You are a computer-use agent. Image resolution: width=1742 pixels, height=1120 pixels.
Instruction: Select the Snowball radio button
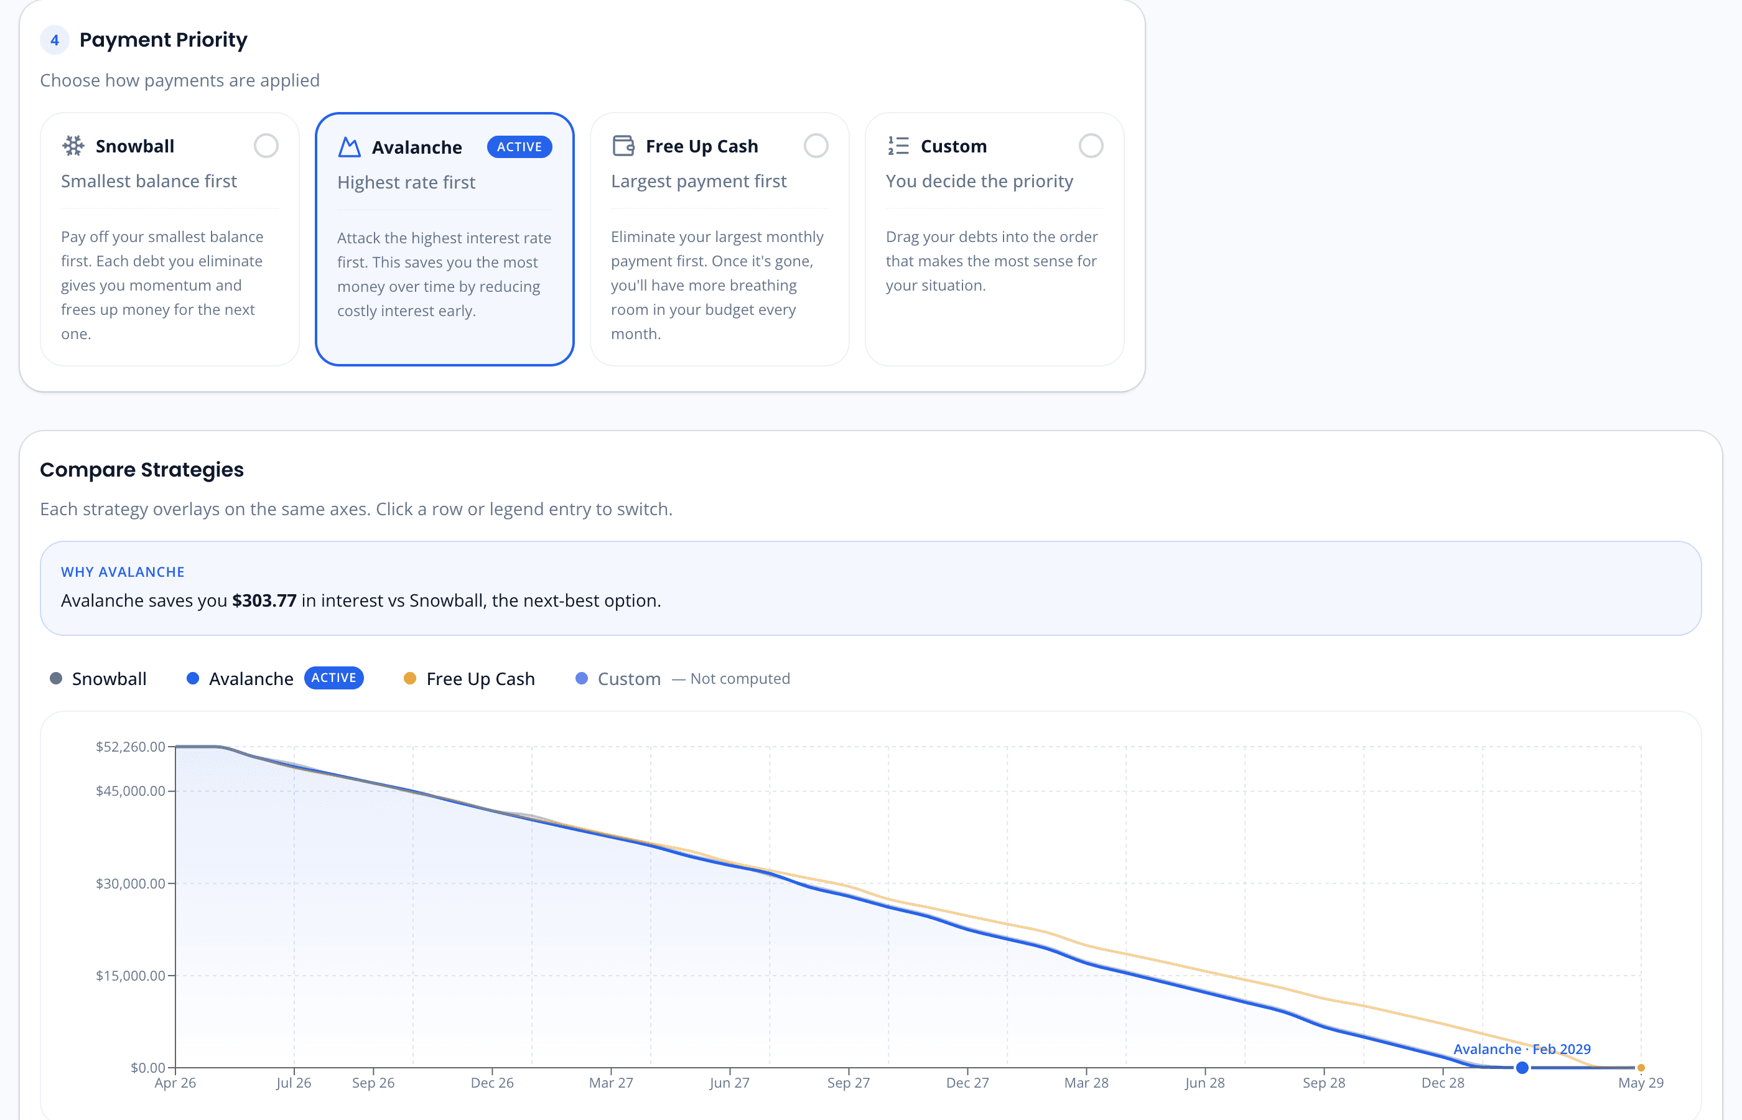(266, 146)
